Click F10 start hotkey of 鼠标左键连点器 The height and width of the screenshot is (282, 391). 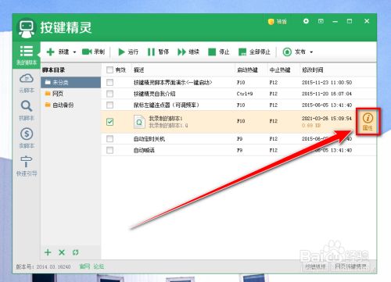point(241,105)
